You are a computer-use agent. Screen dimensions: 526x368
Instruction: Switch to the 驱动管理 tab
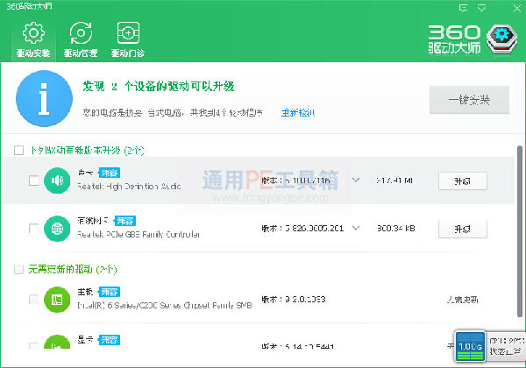[x=81, y=39]
